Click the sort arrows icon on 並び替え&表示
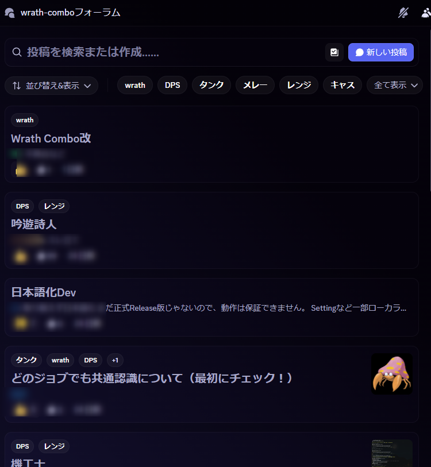The height and width of the screenshot is (467, 431). point(17,86)
